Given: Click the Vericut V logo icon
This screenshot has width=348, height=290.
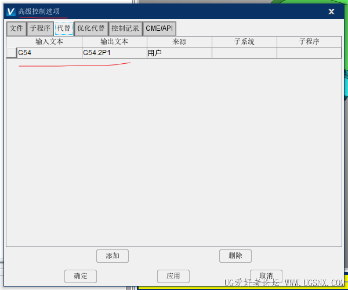Looking at the screenshot, I should [x=11, y=12].
